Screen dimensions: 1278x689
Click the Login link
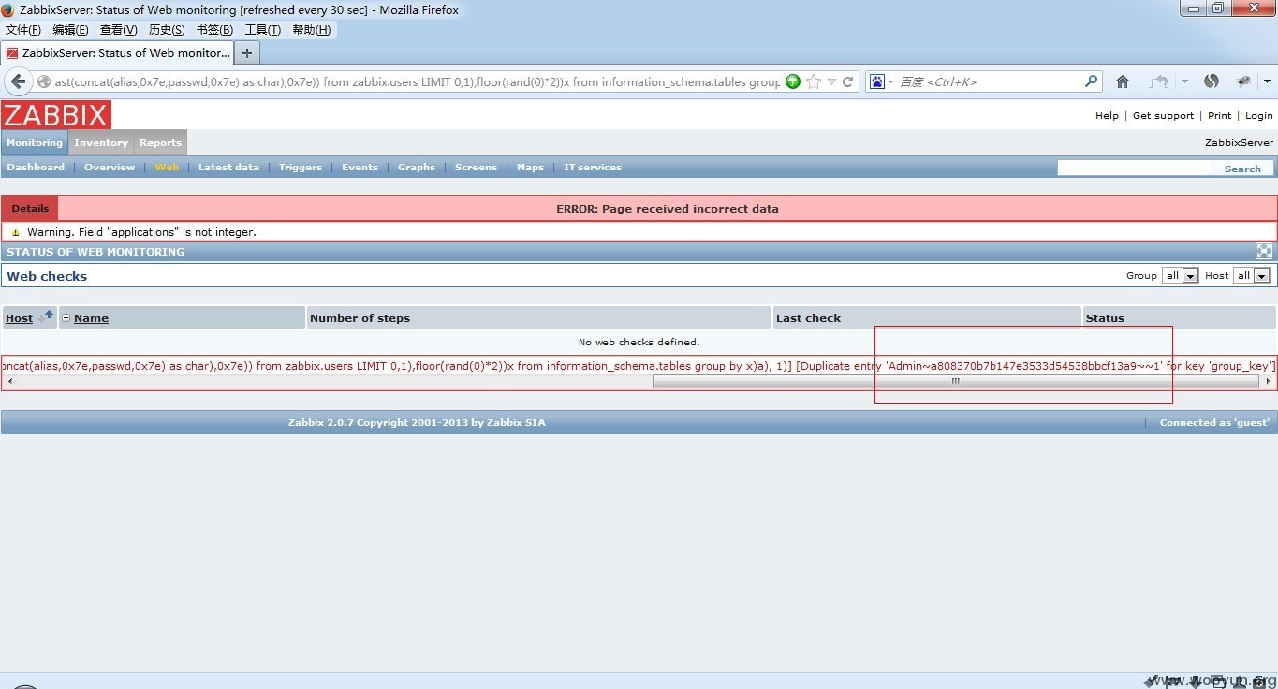point(1259,116)
